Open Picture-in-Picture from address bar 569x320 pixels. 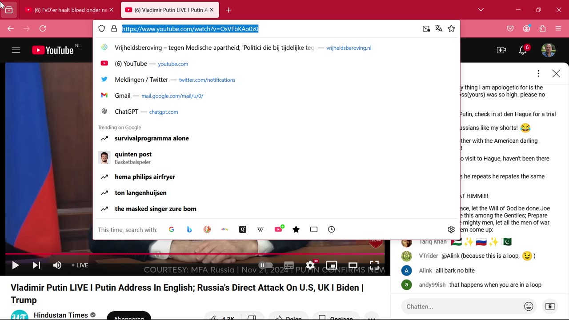click(426, 28)
